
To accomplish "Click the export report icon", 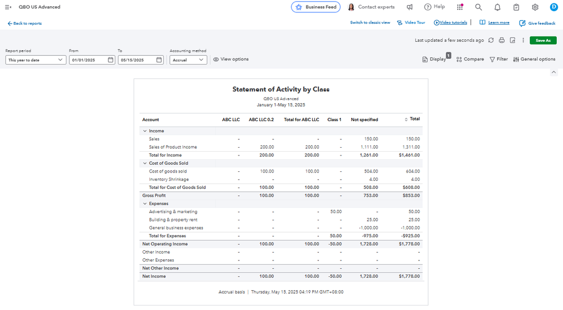I will pyautogui.click(x=512, y=41).
